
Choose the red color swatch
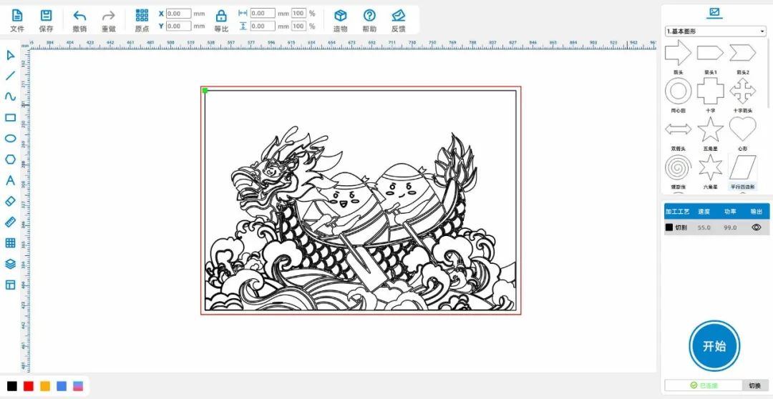click(x=29, y=386)
